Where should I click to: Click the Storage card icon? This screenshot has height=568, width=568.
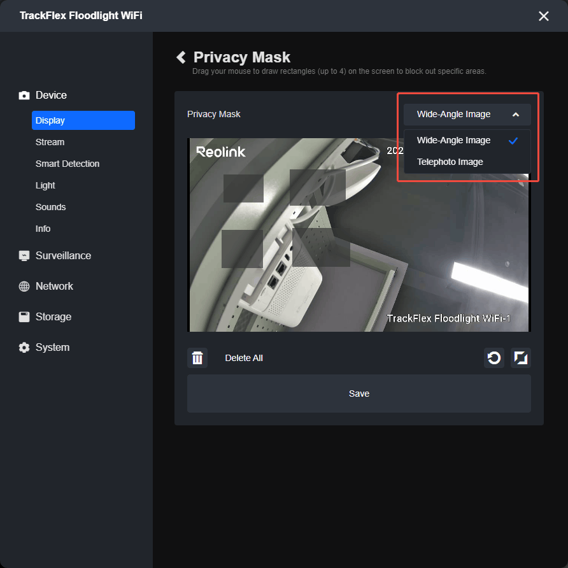24,317
